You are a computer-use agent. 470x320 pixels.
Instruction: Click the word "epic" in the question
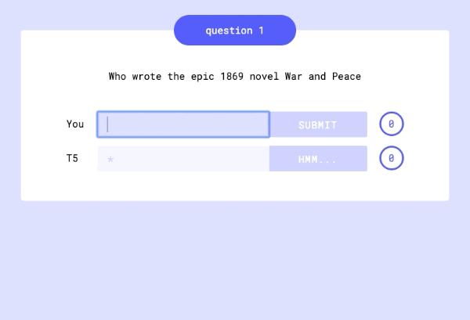tap(202, 76)
